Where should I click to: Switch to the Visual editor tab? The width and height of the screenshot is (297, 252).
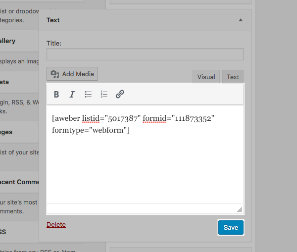click(x=206, y=77)
